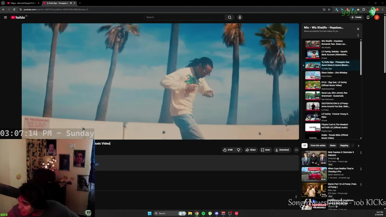This screenshot has height=217, width=386.
Task: Open options for Nick Fuentes video
Action: tap(361, 153)
